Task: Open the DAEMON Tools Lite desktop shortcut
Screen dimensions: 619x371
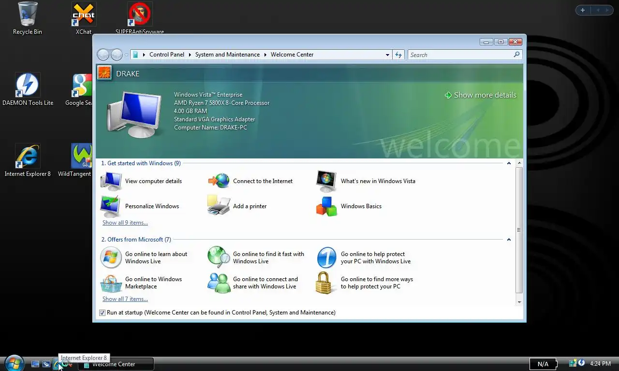Action: coord(28,89)
